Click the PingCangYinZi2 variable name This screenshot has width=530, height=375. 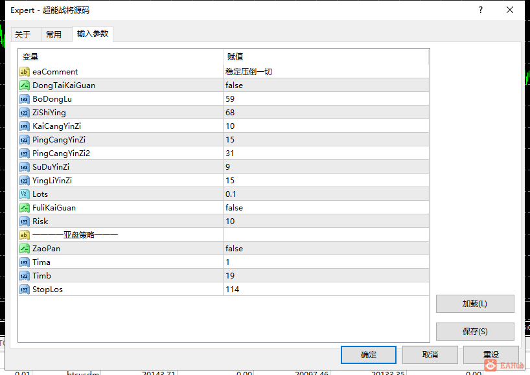pos(61,153)
